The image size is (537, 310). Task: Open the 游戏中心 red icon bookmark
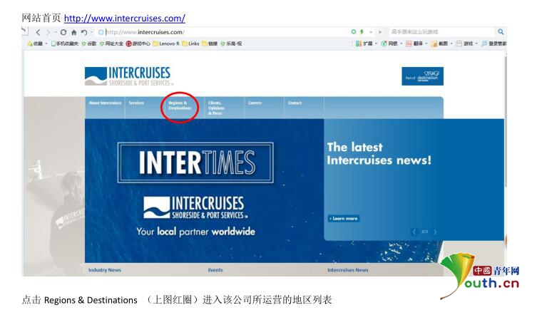138,43
